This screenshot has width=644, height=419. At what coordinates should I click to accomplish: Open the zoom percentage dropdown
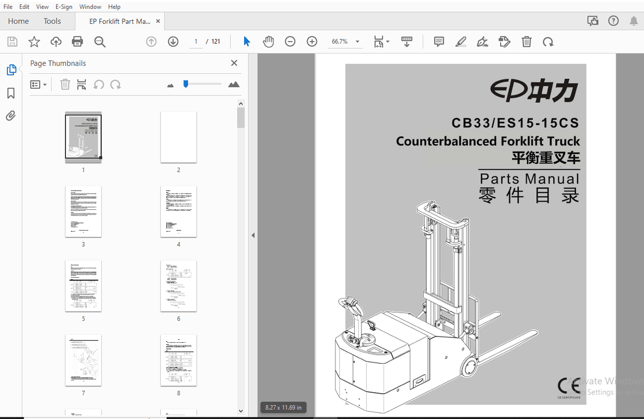tap(357, 42)
